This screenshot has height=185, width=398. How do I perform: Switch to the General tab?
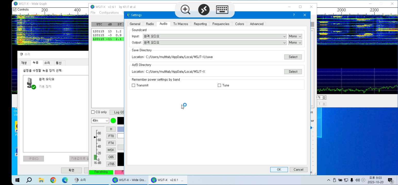pyautogui.click(x=135, y=24)
